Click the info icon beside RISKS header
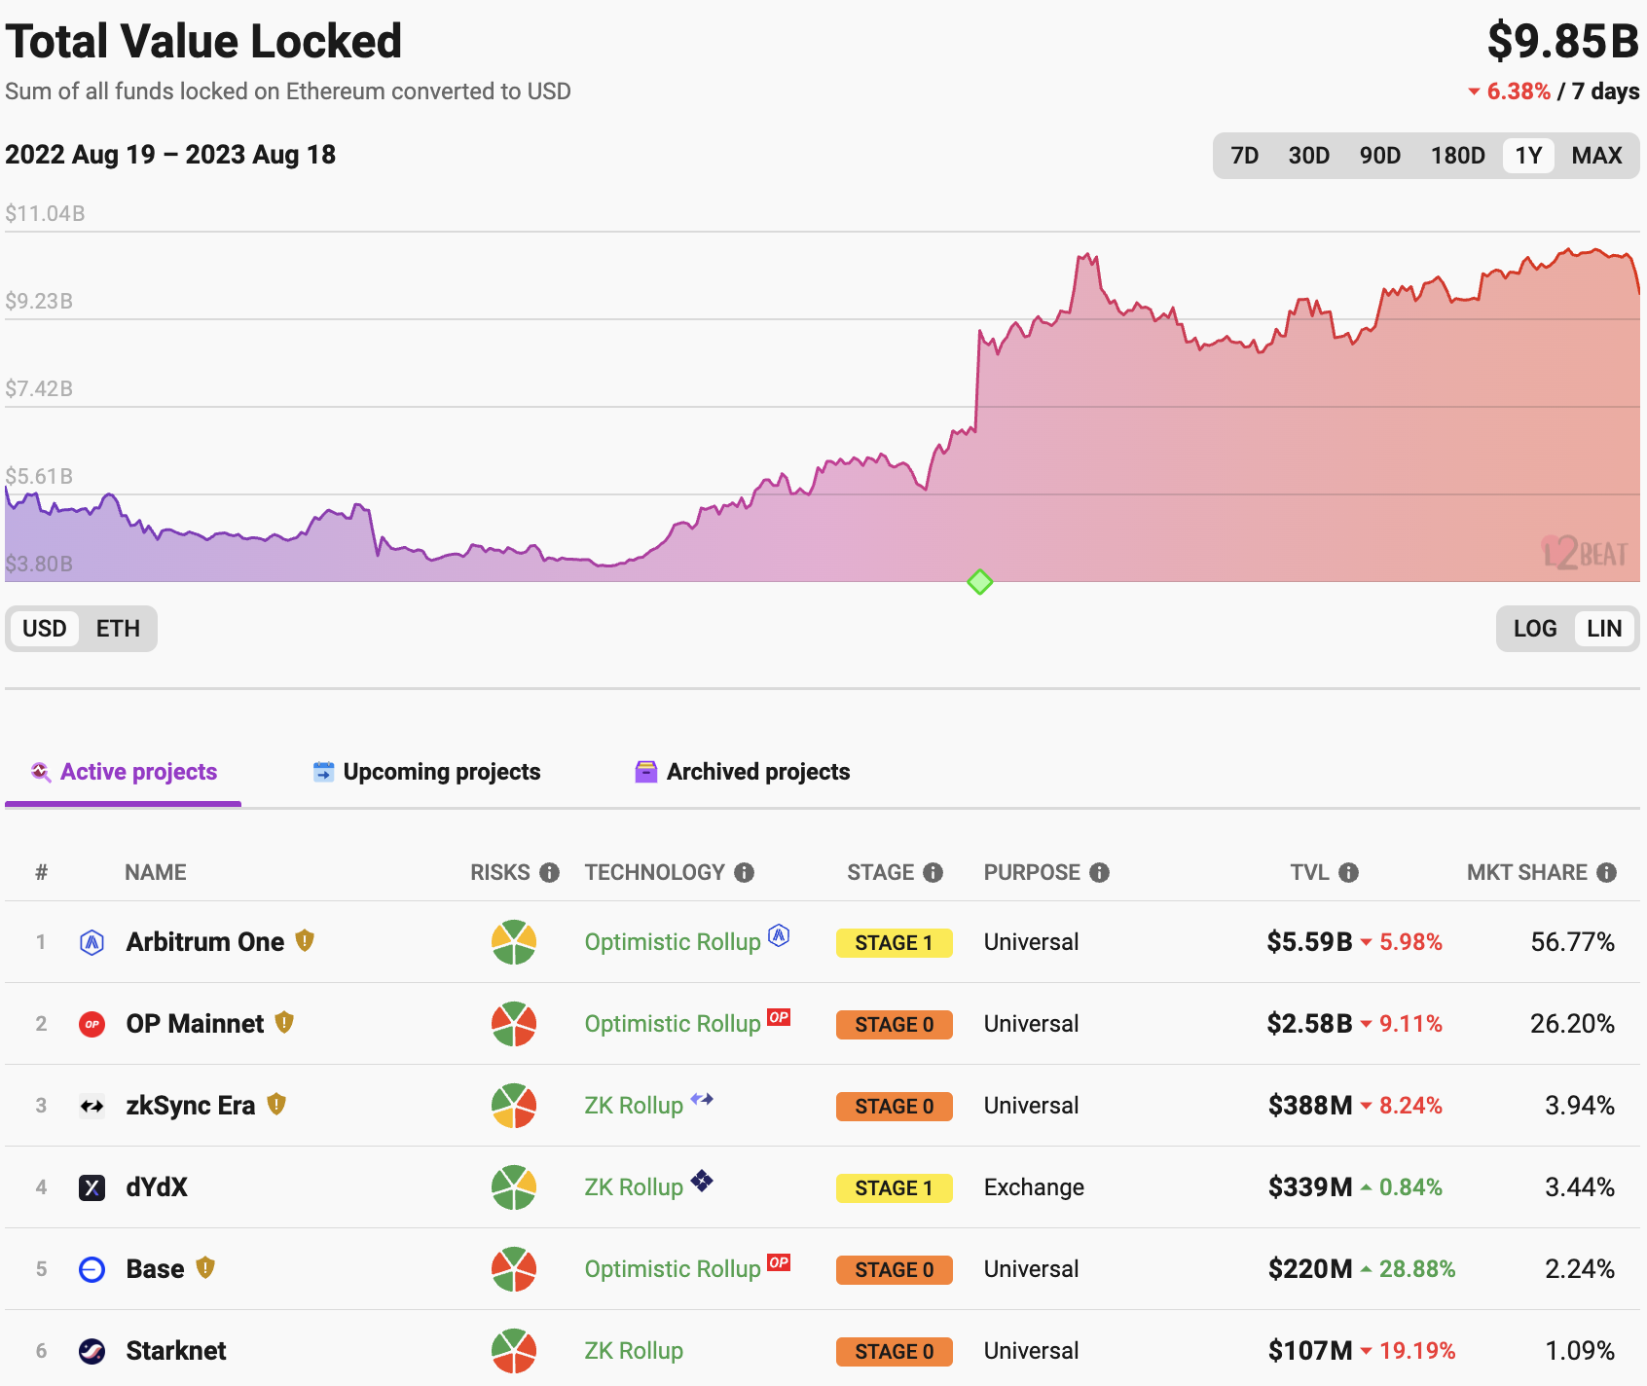1647x1386 pixels. [x=550, y=873]
